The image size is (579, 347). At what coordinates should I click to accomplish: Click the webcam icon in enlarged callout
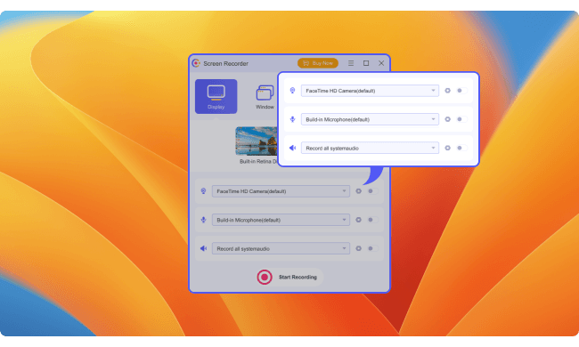tap(292, 91)
